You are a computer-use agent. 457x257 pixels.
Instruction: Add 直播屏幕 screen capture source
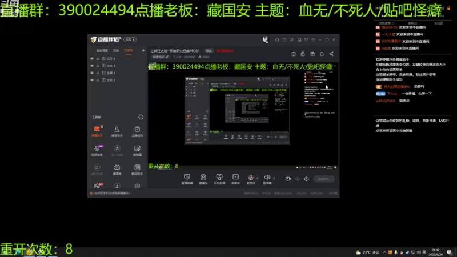(187, 179)
